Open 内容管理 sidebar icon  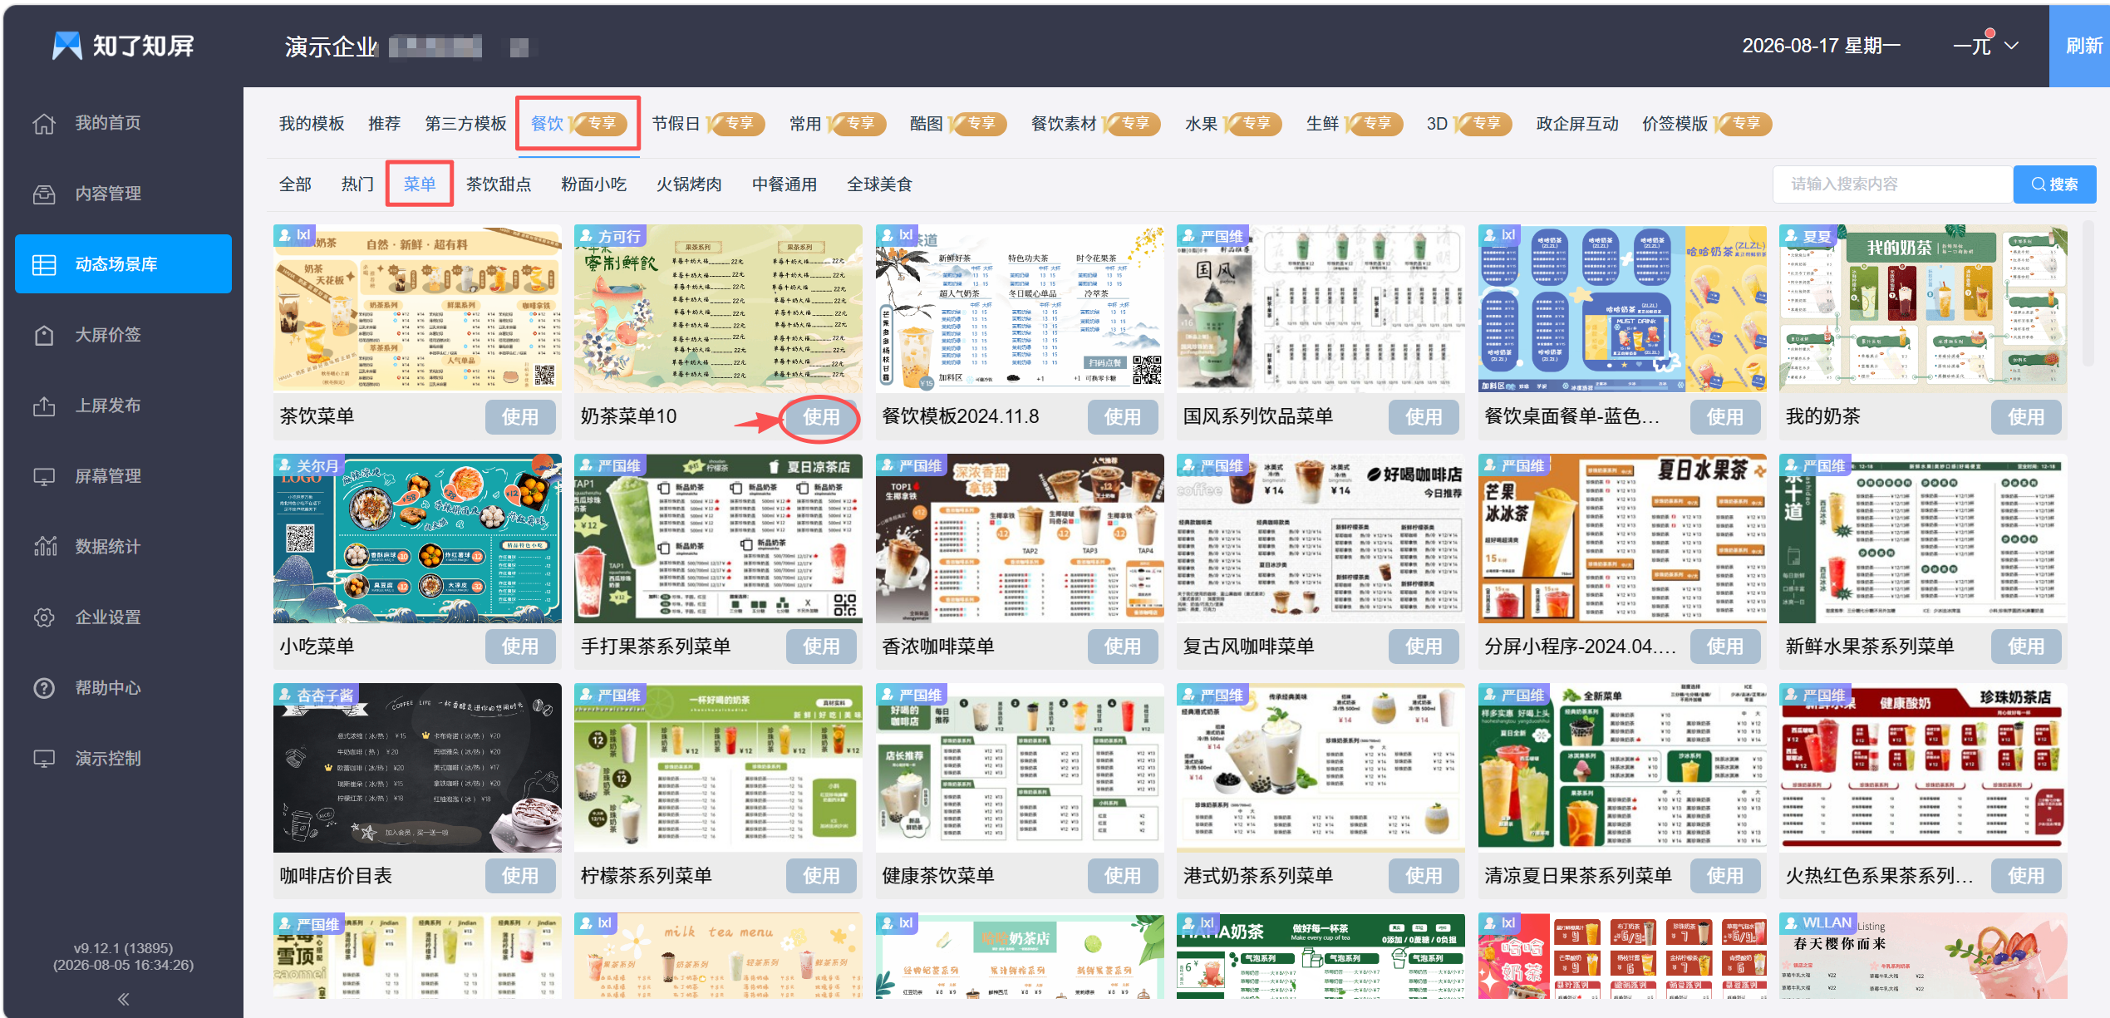click(44, 194)
